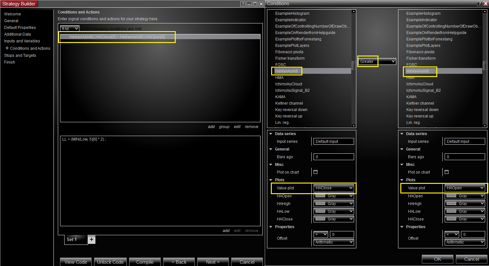Image resolution: width=489 pixels, height=266 pixels.
Task: Go to the General wizard step
Action: [11, 21]
